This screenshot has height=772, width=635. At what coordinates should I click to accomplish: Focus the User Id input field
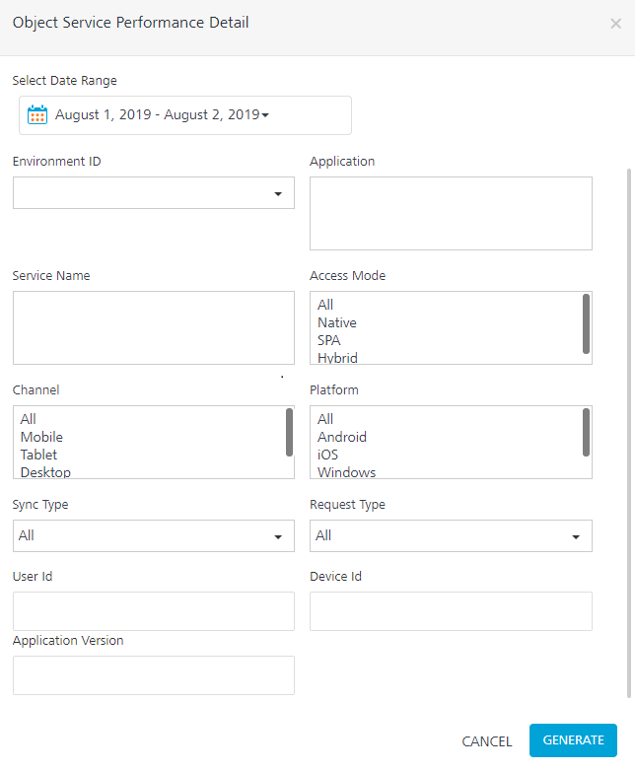(154, 611)
